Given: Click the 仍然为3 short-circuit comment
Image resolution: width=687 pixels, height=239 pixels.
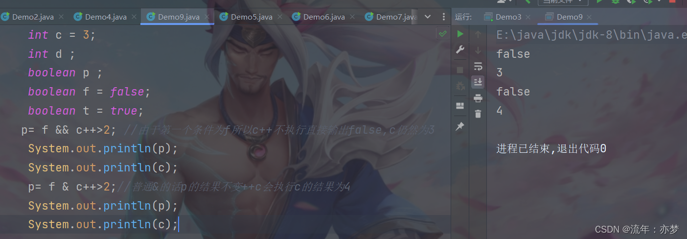Looking at the screenshot, I should coord(280,130).
